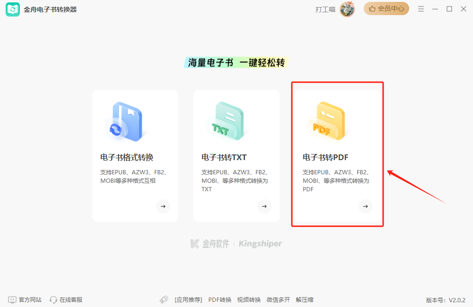Click arrow button on 电子书转TXT card
The image size is (473, 307).
pos(264,206)
